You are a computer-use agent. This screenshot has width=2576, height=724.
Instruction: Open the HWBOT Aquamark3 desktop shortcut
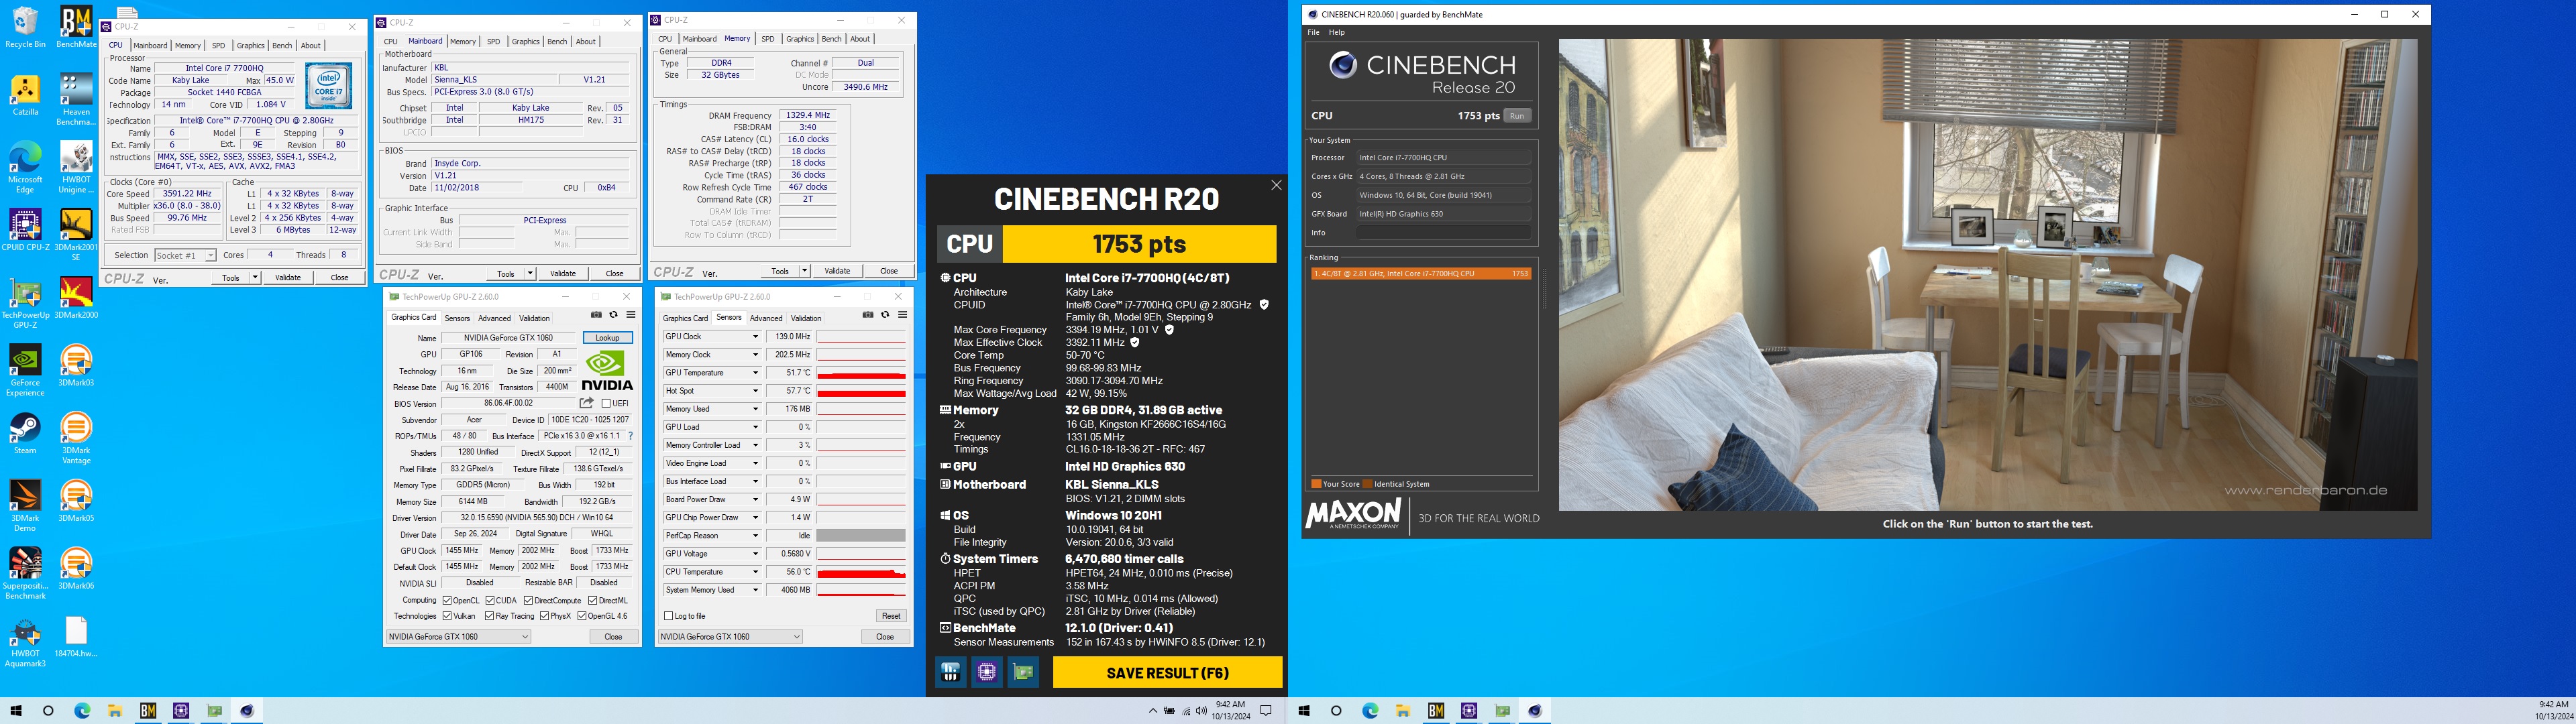[x=25, y=642]
